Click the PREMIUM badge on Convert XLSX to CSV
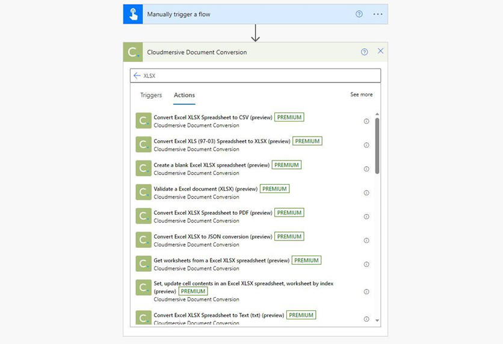The height and width of the screenshot is (344, 503). click(x=289, y=117)
